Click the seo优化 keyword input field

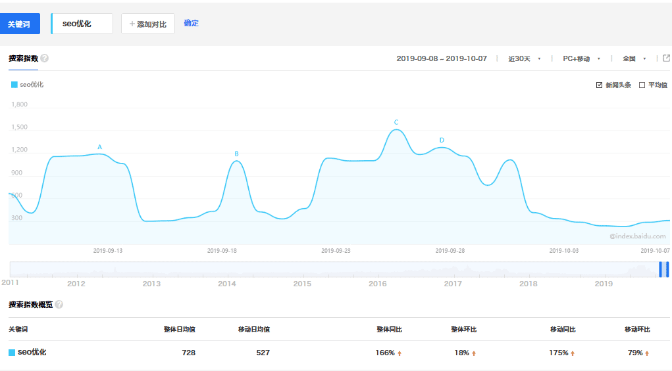pyautogui.click(x=82, y=24)
